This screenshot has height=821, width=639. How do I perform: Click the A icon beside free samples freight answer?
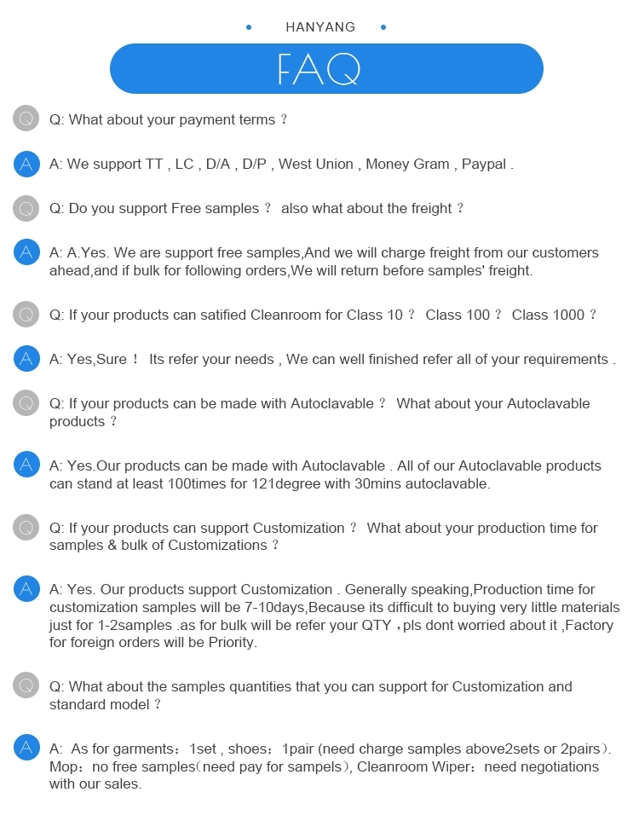click(x=26, y=252)
